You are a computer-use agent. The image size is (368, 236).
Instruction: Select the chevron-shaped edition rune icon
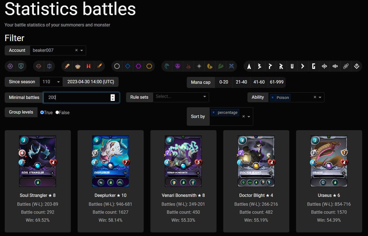[303, 66]
